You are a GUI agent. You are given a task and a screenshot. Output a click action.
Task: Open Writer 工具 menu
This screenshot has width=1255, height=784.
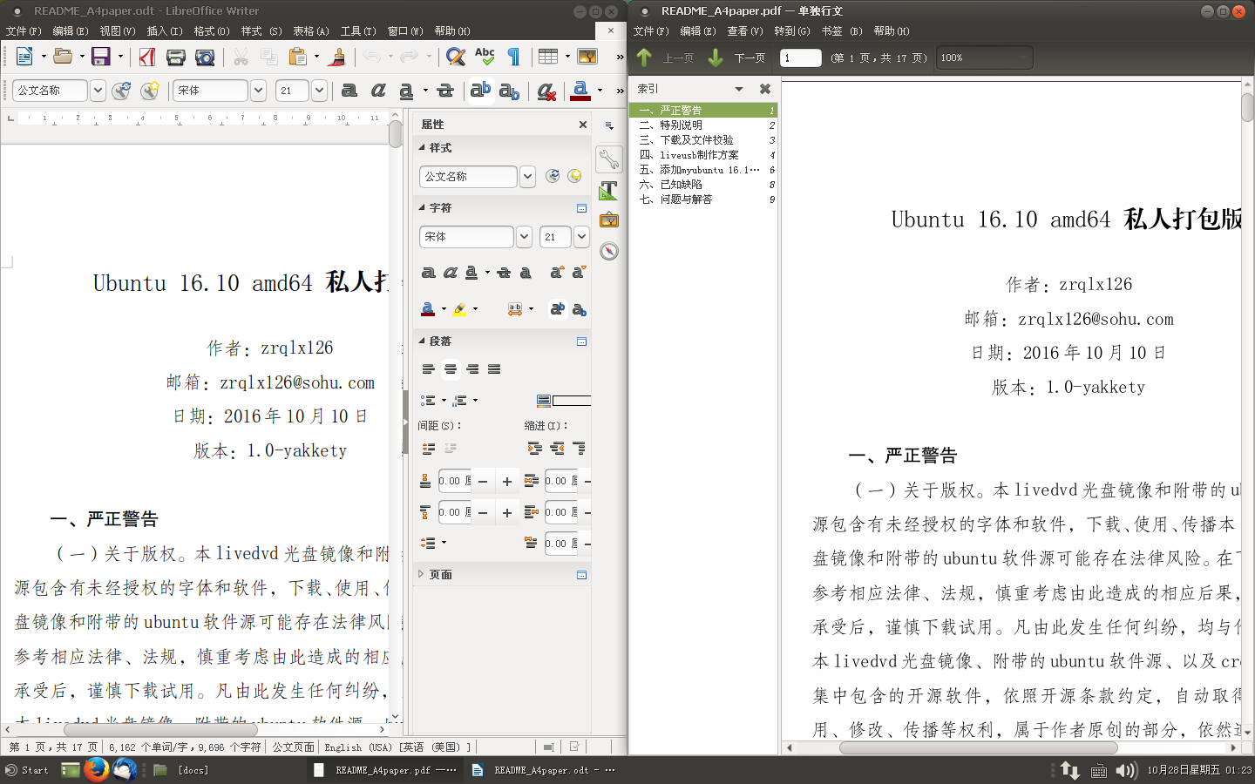pyautogui.click(x=358, y=31)
